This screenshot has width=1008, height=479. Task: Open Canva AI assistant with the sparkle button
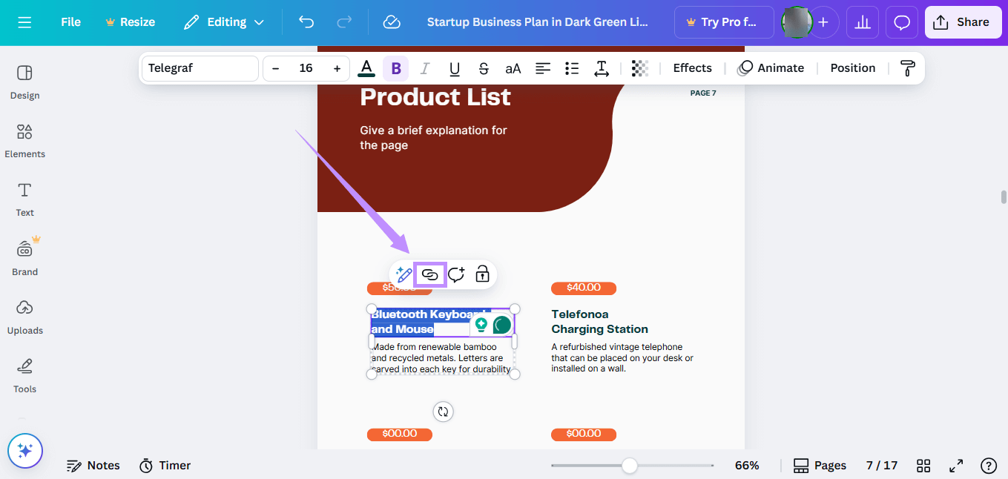click(25, 451)
